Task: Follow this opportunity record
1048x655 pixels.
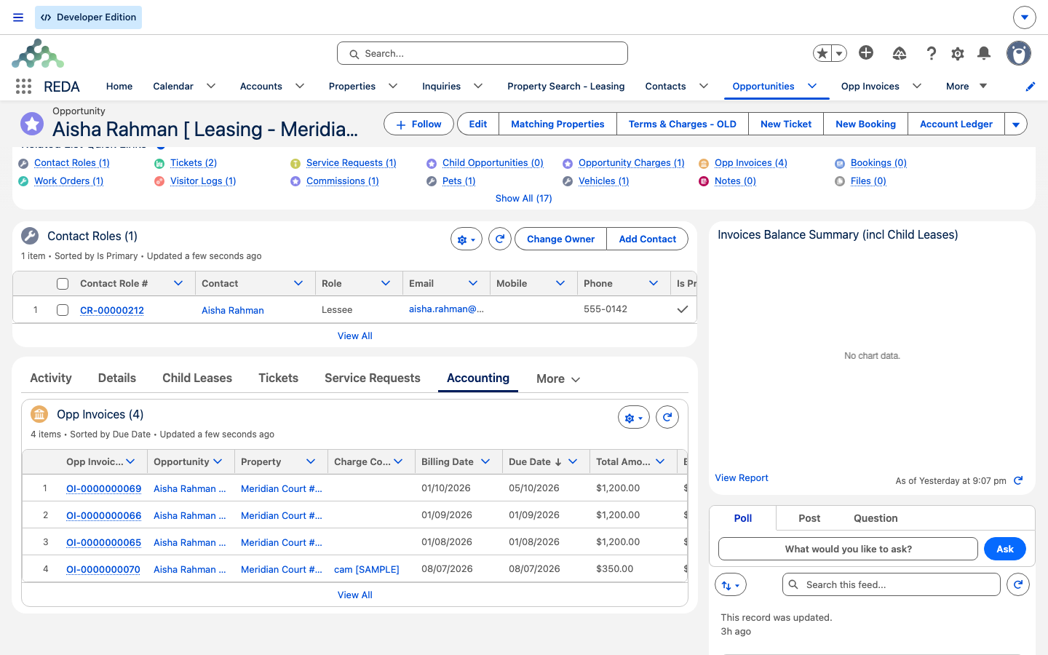Action: click(x=418, y=124)
